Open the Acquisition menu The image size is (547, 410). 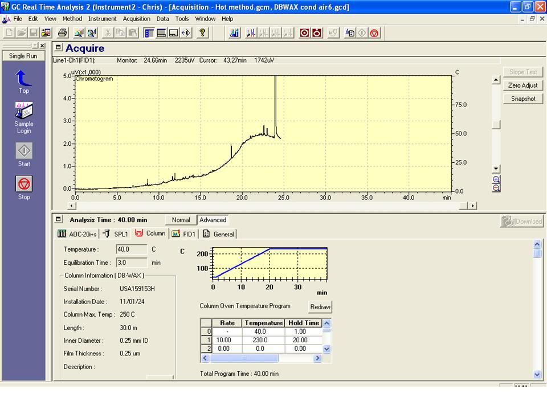pyautogui.click(x=136, y=19)
